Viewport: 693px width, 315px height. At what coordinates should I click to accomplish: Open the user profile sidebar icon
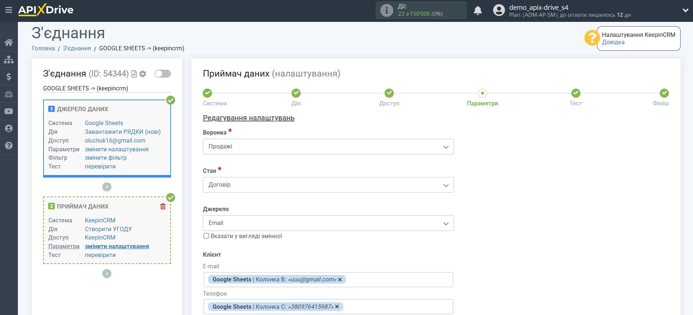[9, 128]
